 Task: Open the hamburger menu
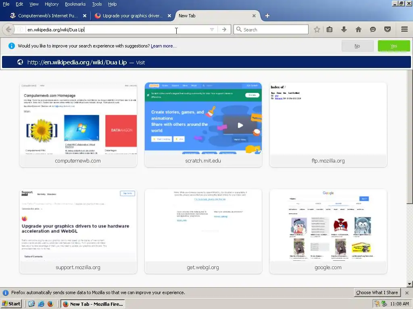coord(405,29)
